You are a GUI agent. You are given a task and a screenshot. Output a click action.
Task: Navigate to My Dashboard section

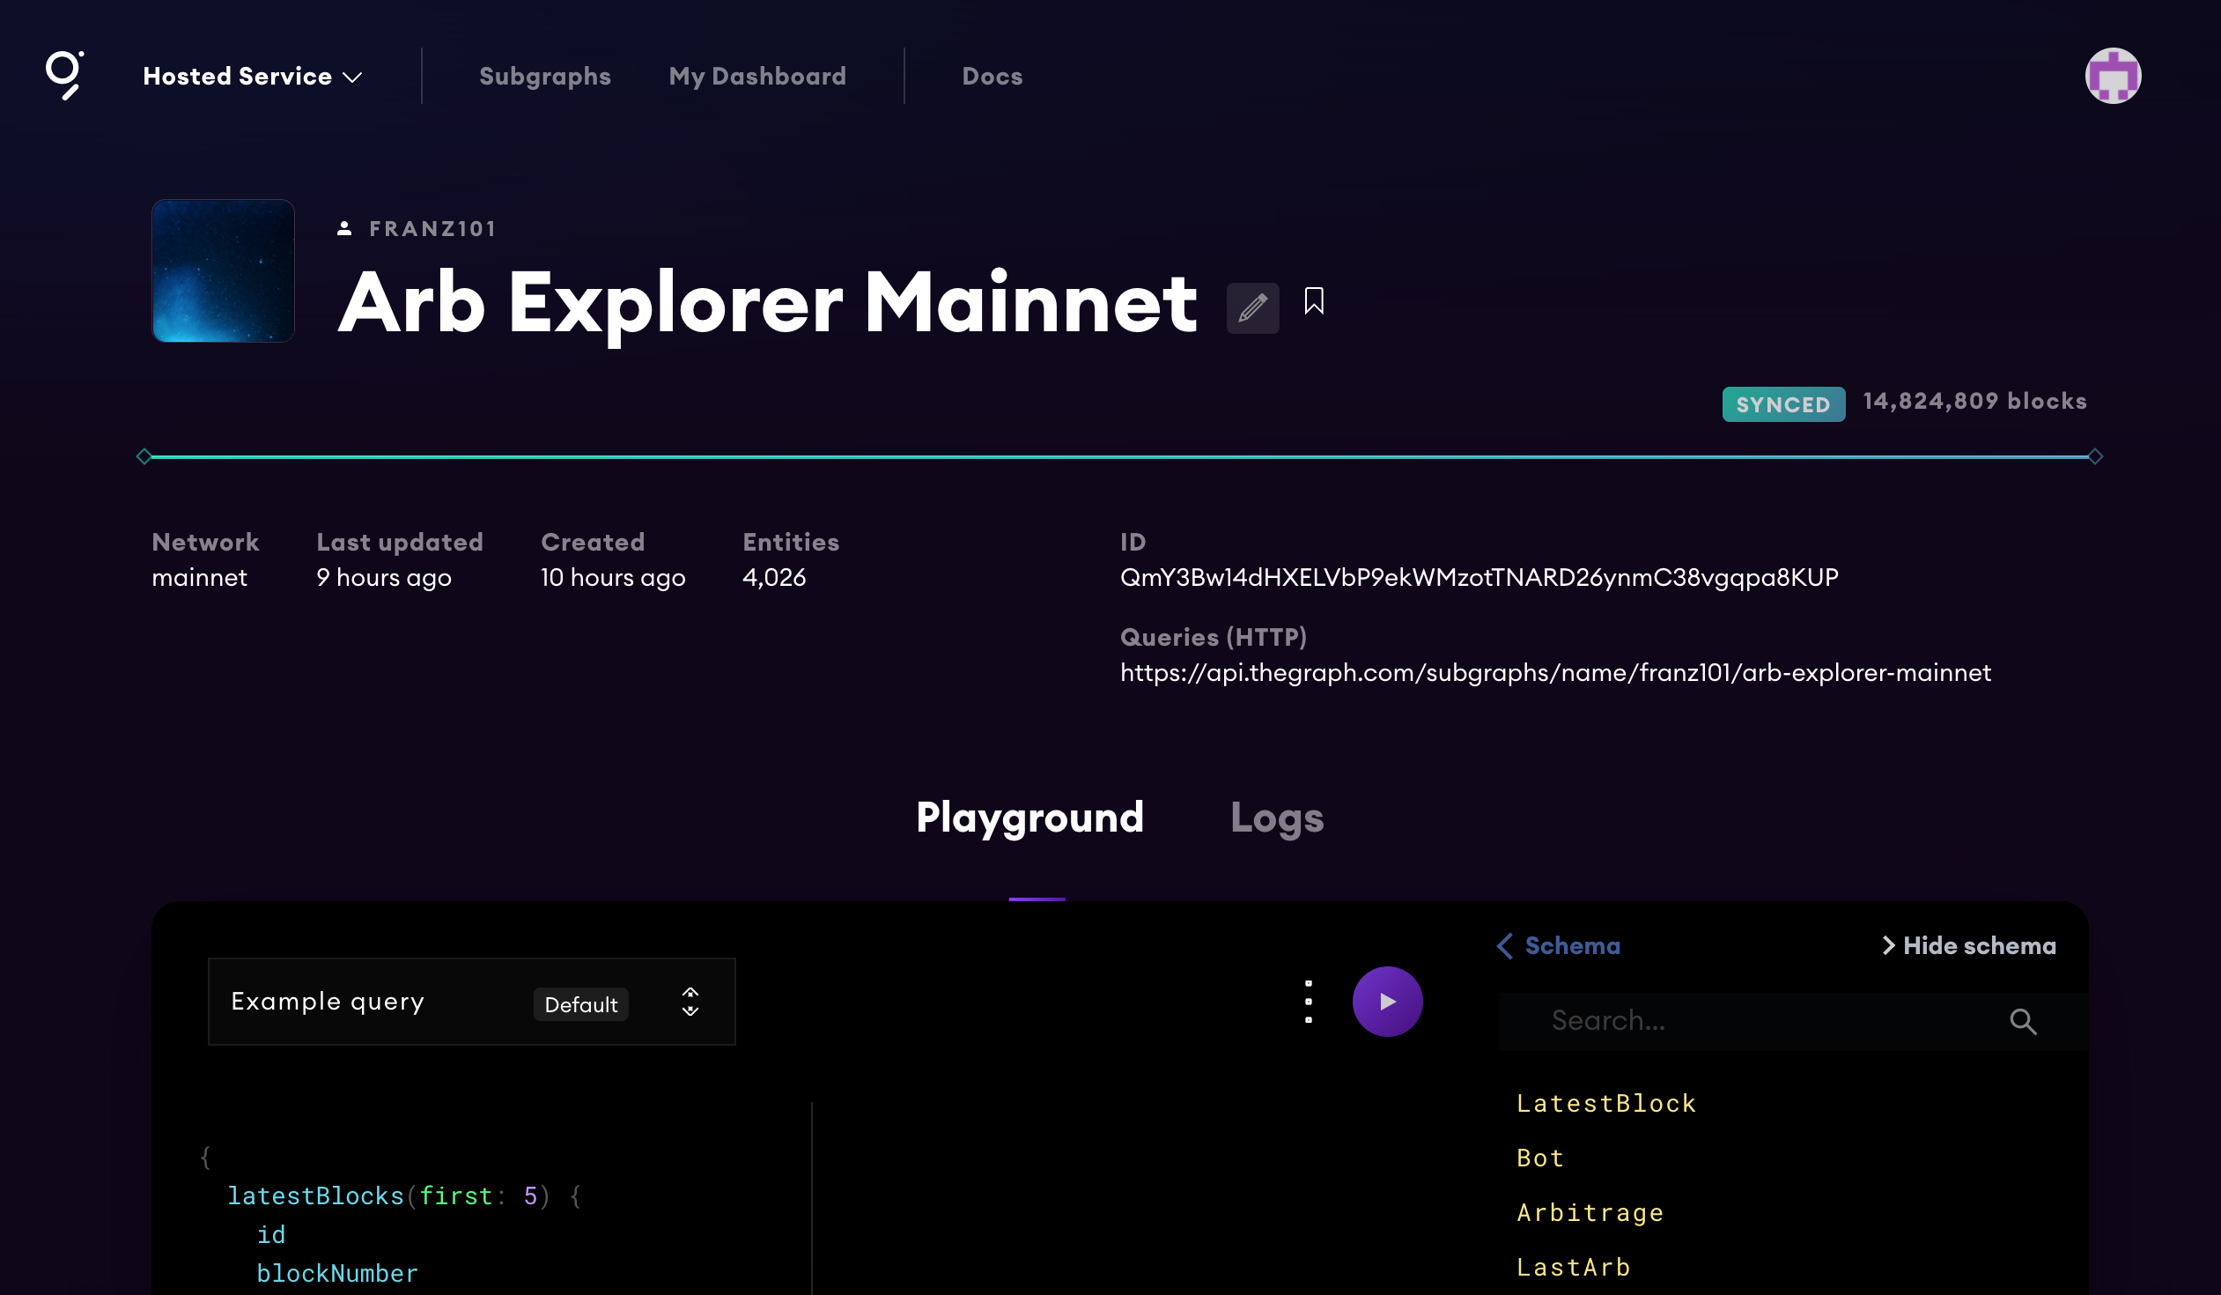coord(756,76)
